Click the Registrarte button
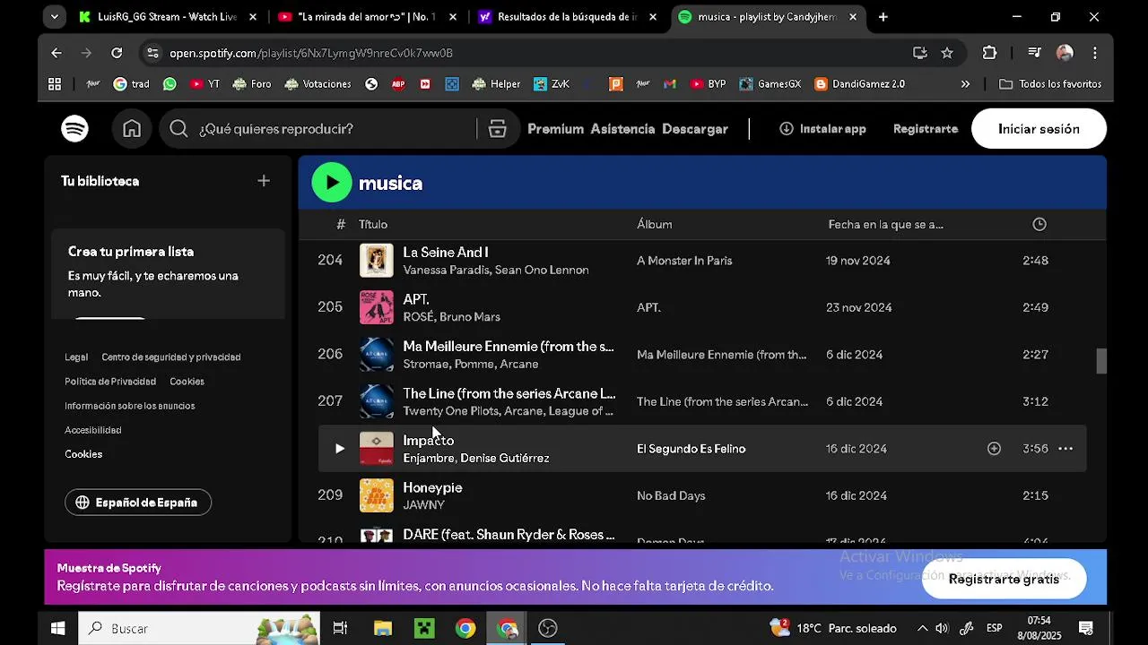The width and height of the screenshot is (1148, 645). click(926, 129)
